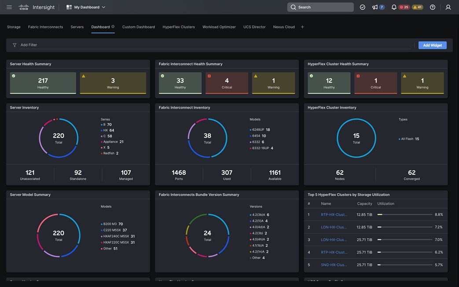Click the 15 Total HyperFlex Cluster donut chart
459x287 pixels.
356,138
